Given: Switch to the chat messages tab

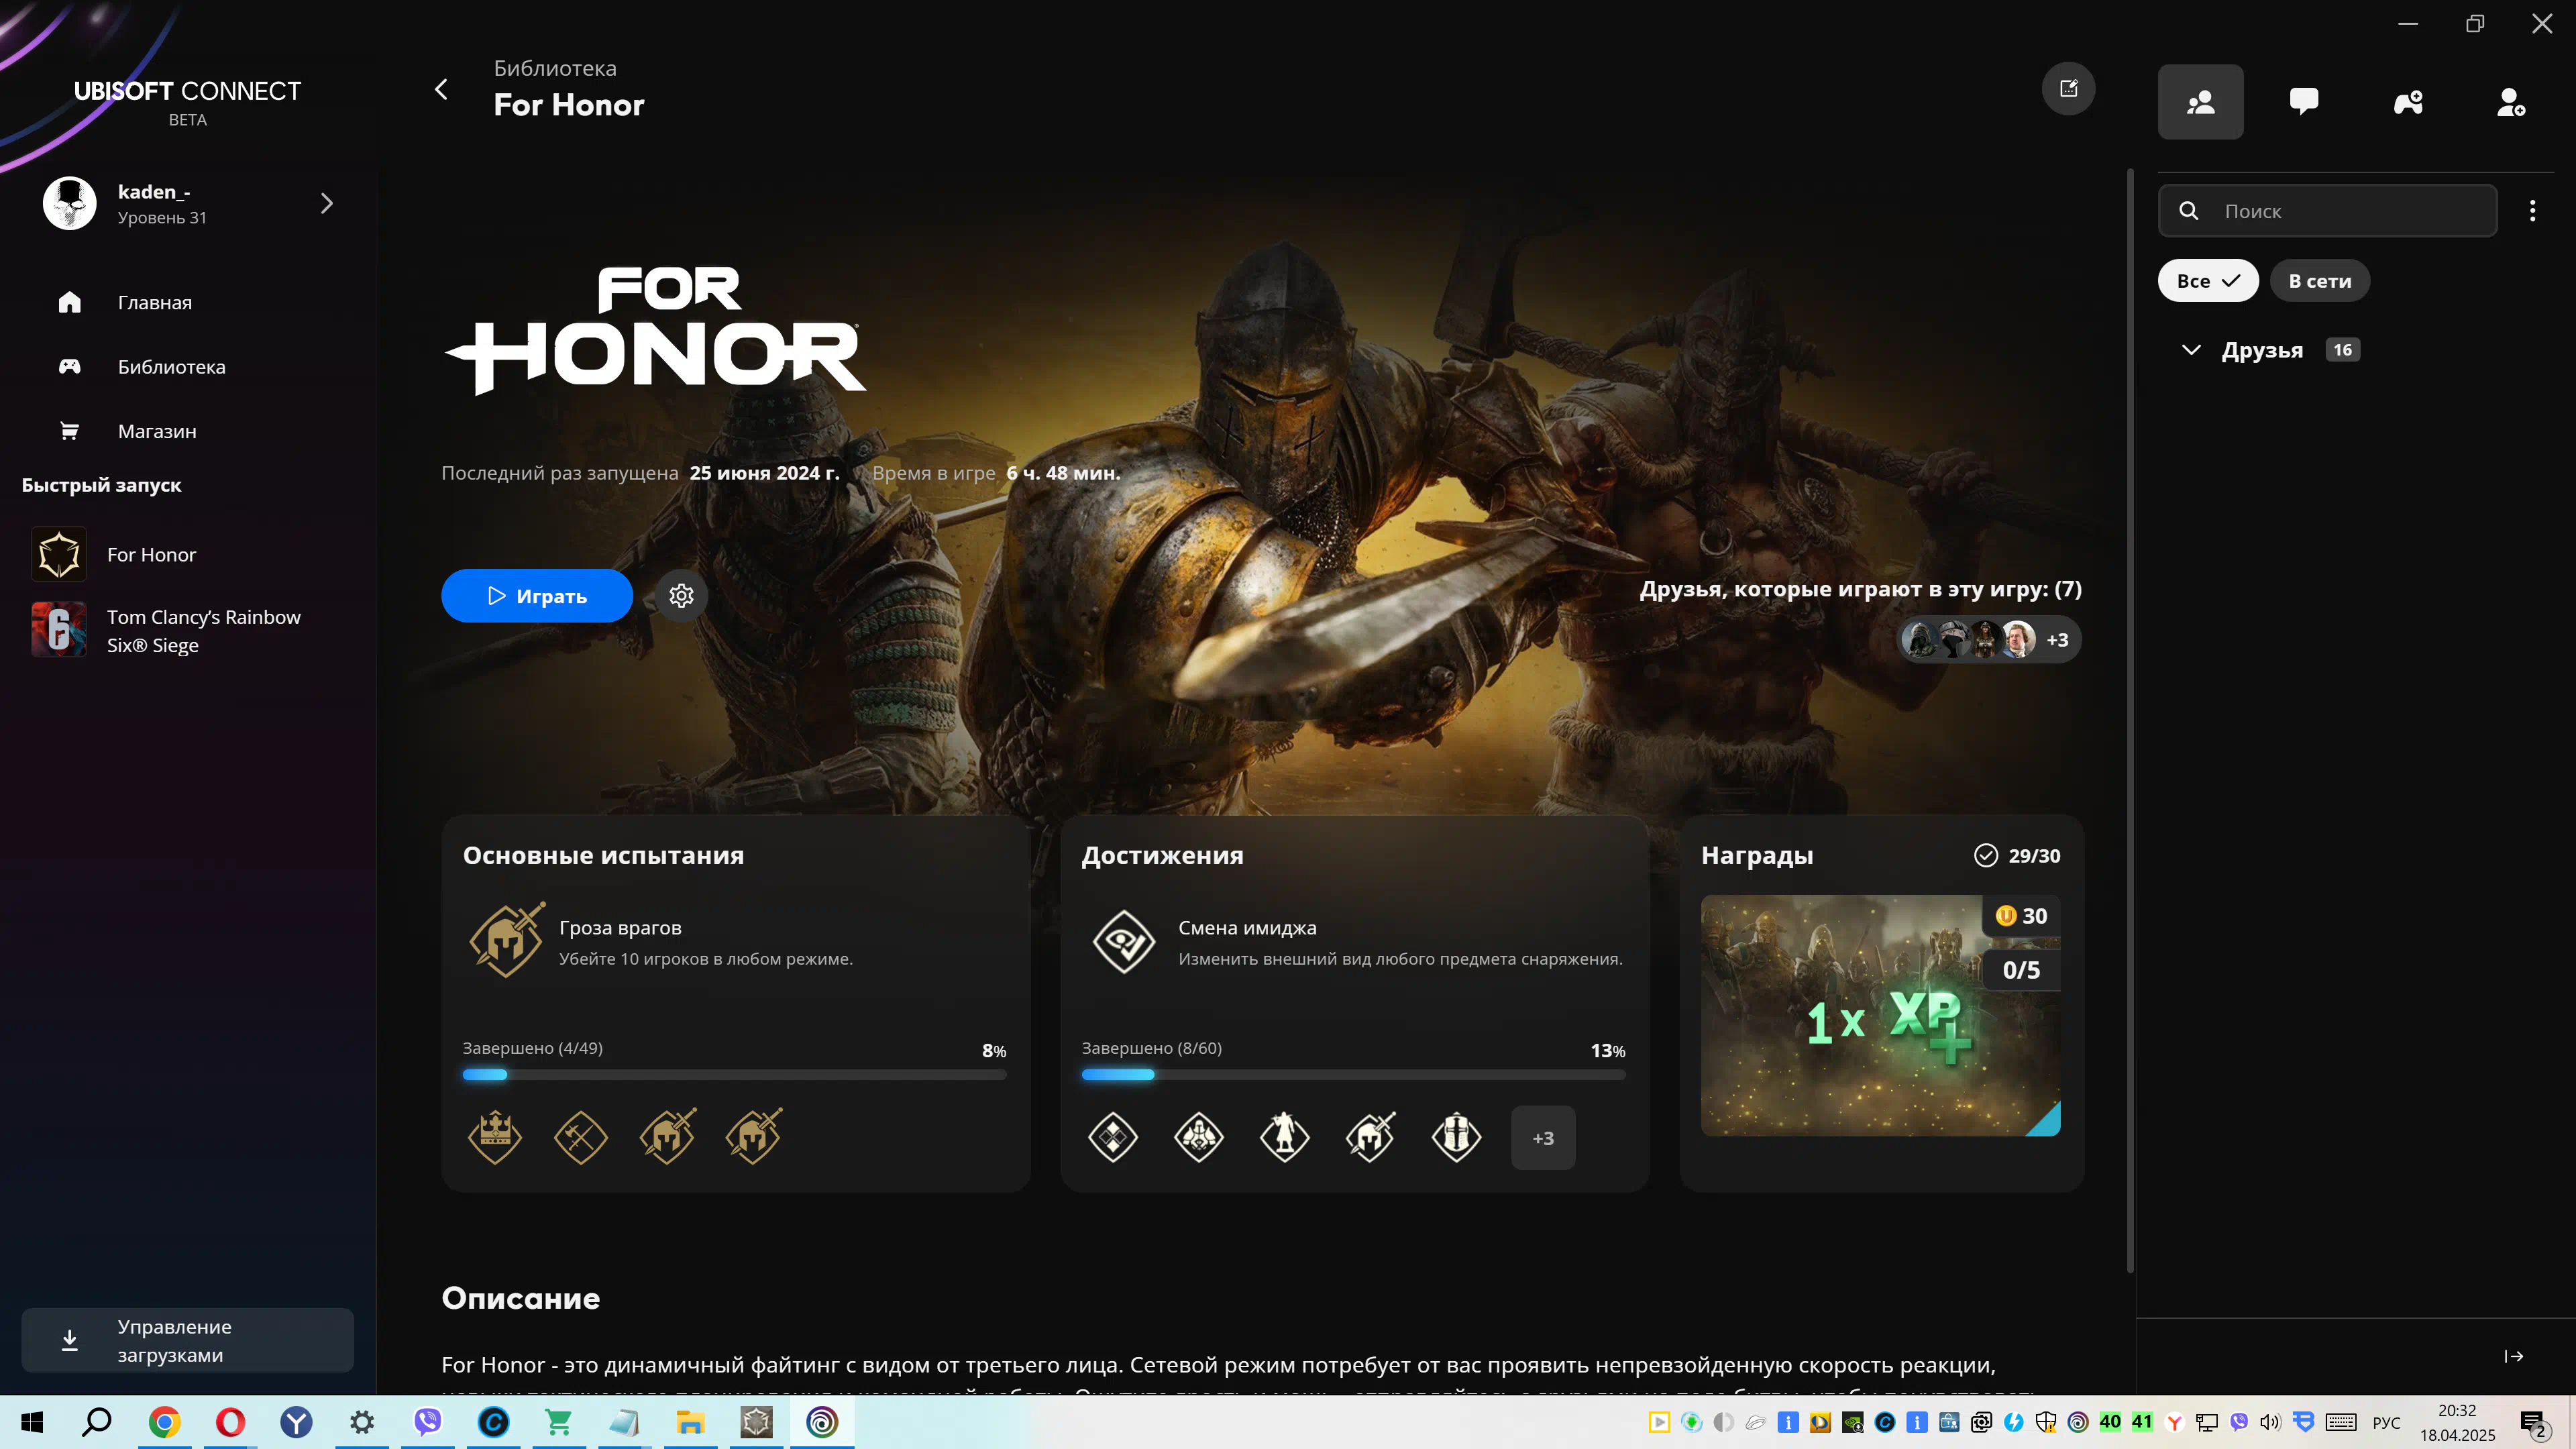Looking at the screenshot, I should [2304, 102].
